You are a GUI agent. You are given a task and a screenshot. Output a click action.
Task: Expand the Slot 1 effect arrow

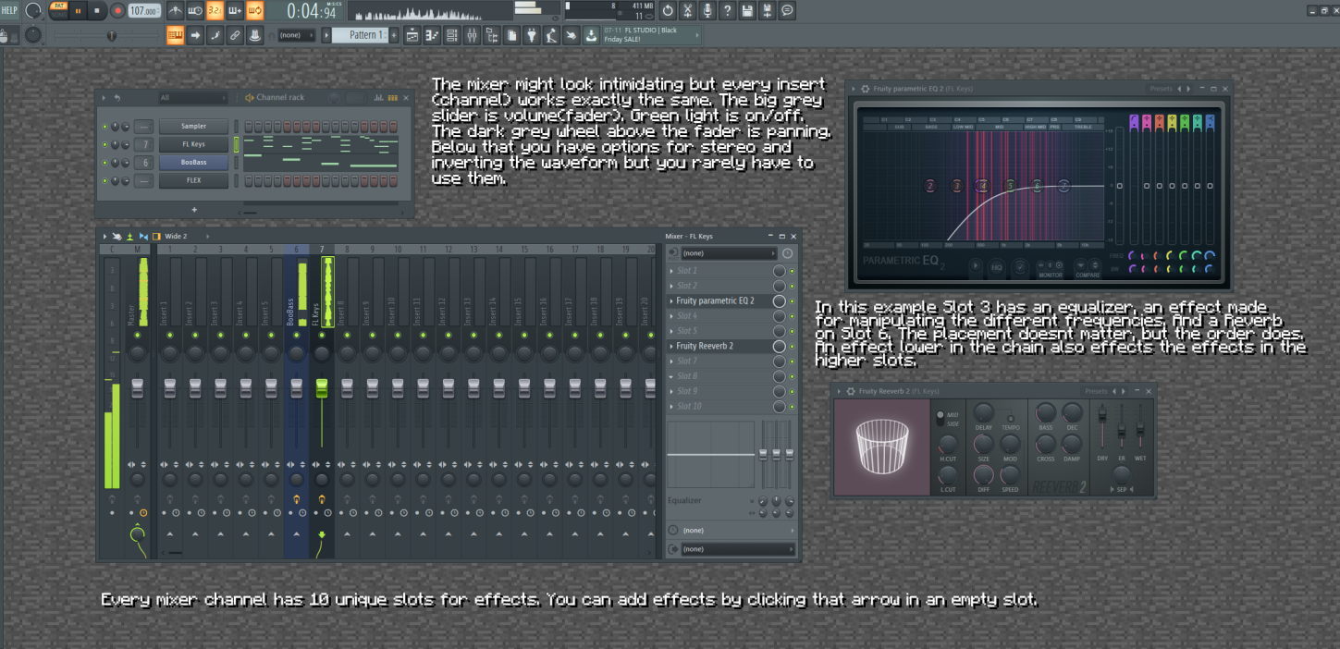coord(671,271)
